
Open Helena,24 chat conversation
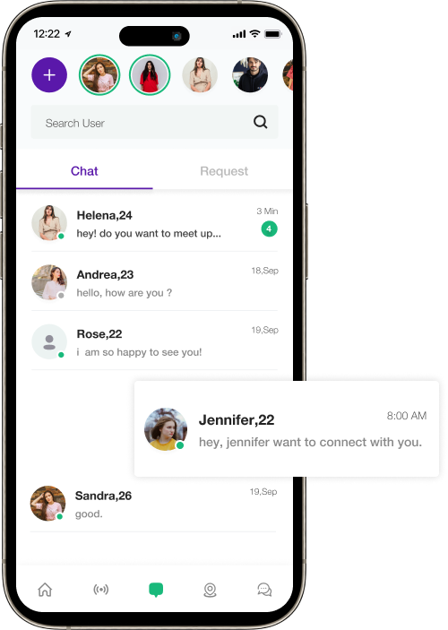pyautogui.click(x=155, y=223)
